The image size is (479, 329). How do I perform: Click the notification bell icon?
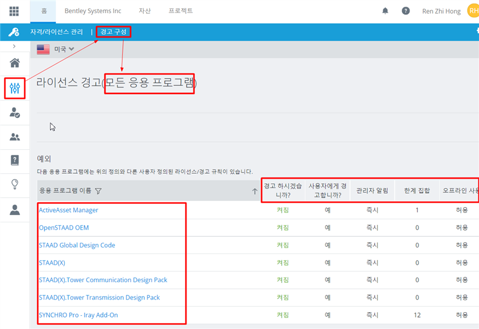(x=385, y=11)
